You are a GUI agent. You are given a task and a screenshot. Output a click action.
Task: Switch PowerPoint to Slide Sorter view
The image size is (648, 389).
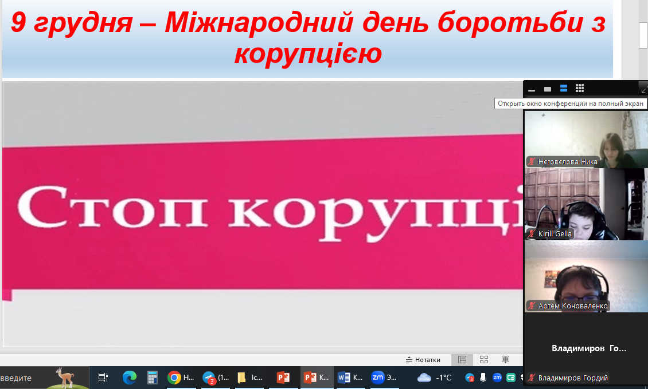click(484, 360)
